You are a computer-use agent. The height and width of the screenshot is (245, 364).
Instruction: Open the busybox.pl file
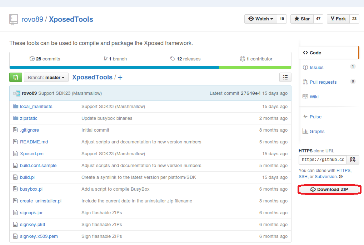coord(31,189)
